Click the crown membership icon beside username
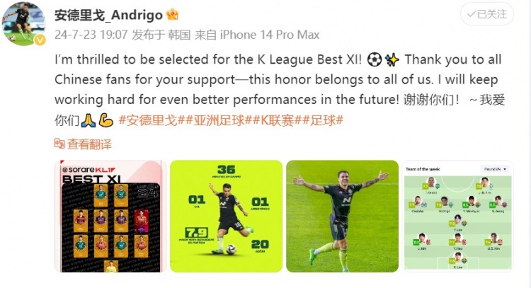The height and width of the screenshot is (288, 531). pyautogui.click(x=172, y=15)
